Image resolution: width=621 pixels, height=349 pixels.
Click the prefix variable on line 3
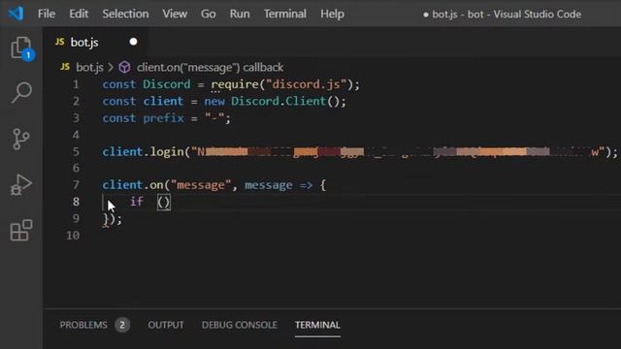pos(163,118)
